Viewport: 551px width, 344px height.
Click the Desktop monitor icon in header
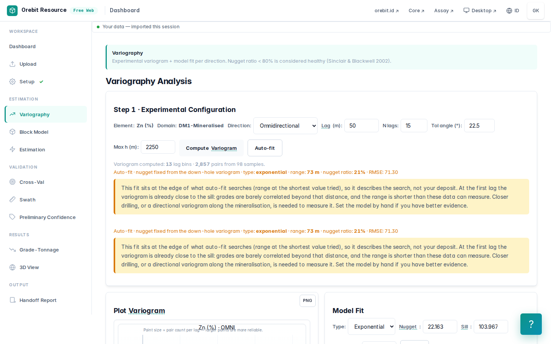click(x=466, y=10)
